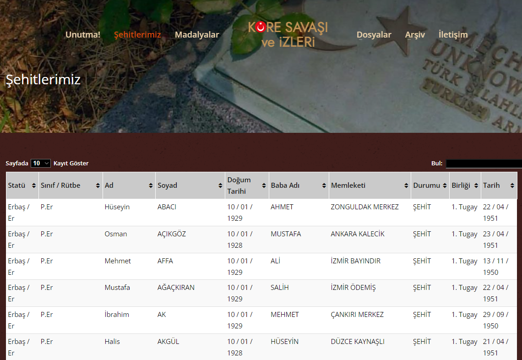Sort table by Statü column arrows
Viewport: 522px width, 360px height.
click(34, 185)
